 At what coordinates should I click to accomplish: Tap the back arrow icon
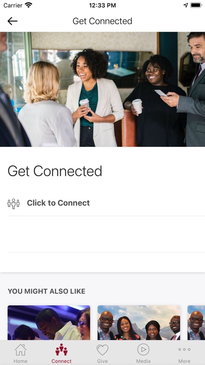pyautogui.click(x=12, y=21)
